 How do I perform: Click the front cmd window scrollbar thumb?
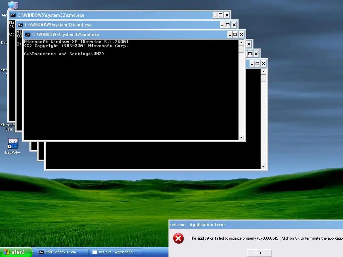241,49
